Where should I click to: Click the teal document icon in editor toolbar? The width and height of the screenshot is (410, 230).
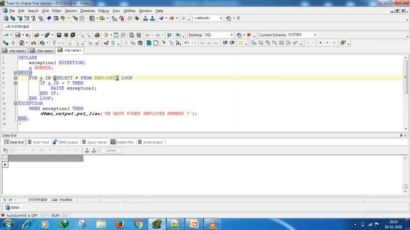(x=149, y=43)
